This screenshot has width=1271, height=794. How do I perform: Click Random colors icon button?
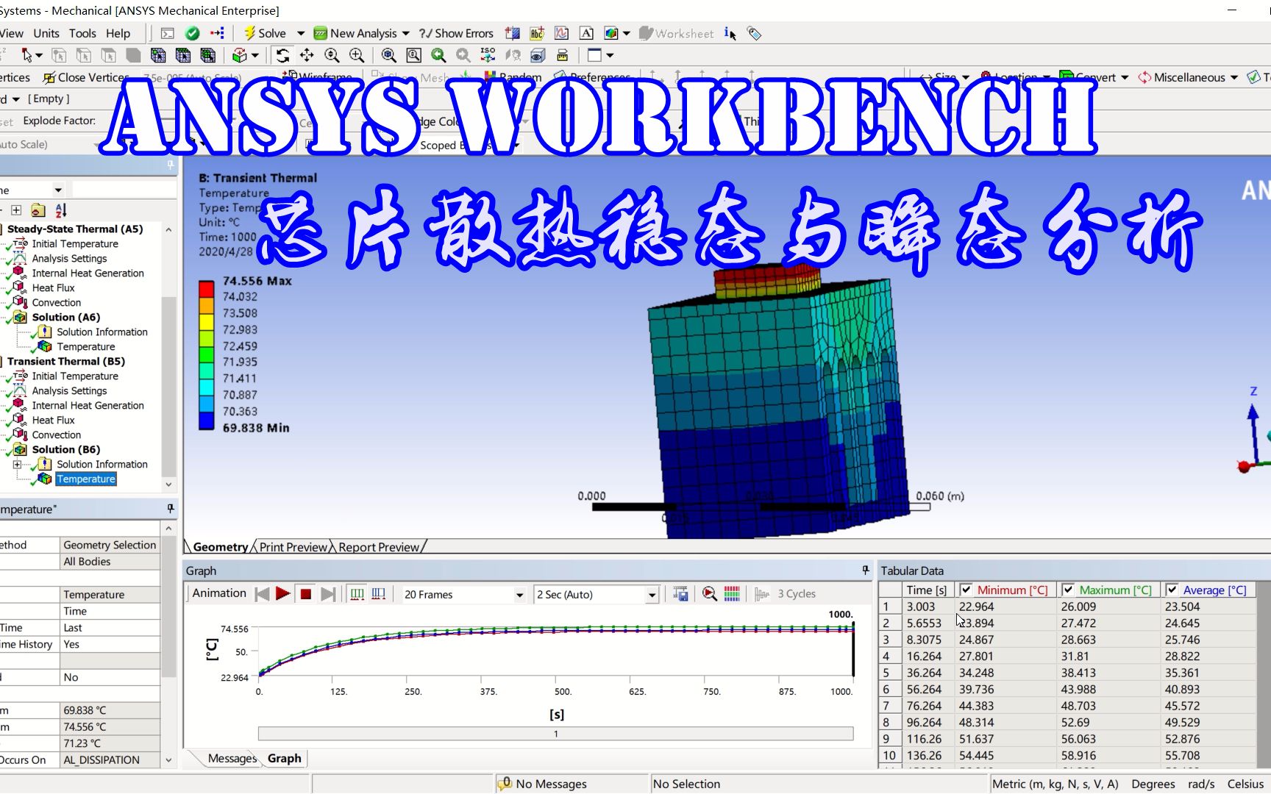click(513, 77)
